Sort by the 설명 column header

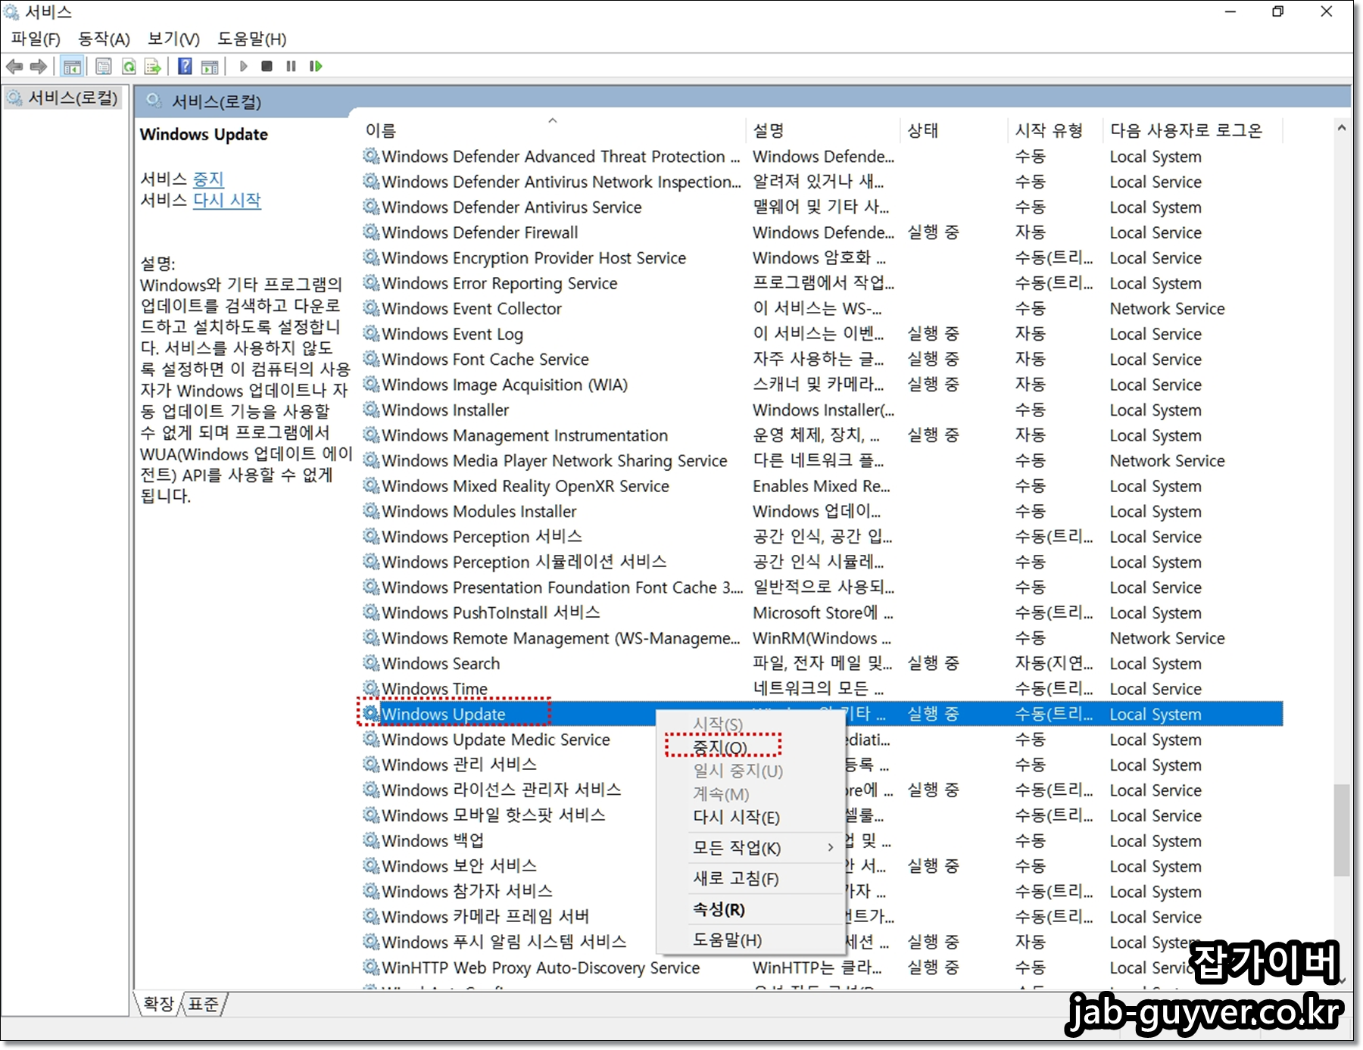pos(823,130)
